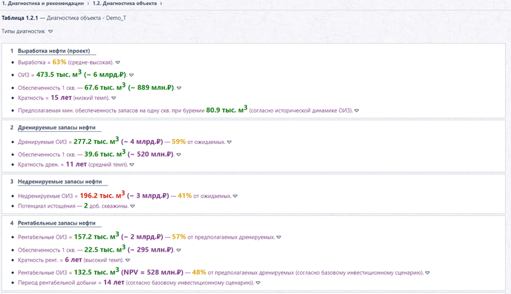Expand arrow after Рентабельные ОИЗ 57% line

279,237
